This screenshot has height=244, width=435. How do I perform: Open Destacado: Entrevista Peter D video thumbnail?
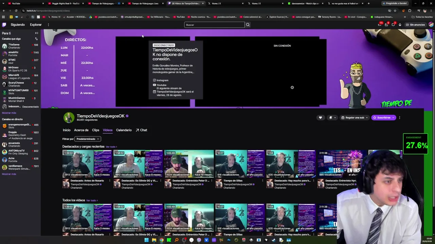189,164
